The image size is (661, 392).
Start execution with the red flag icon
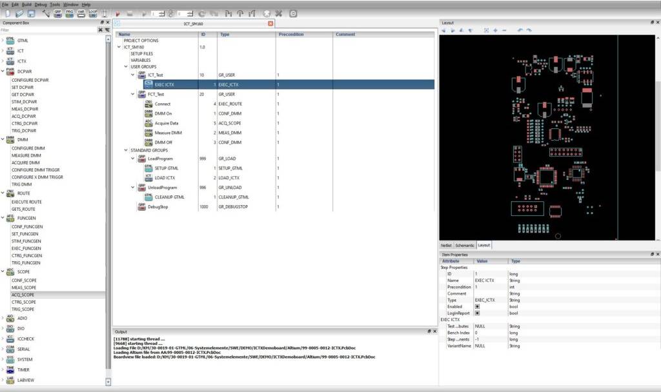pyautogui.click(x=118, y=13)
